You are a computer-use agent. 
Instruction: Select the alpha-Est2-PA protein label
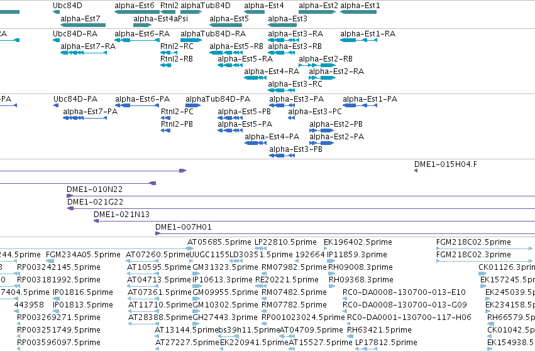click(x=337, y=137)
